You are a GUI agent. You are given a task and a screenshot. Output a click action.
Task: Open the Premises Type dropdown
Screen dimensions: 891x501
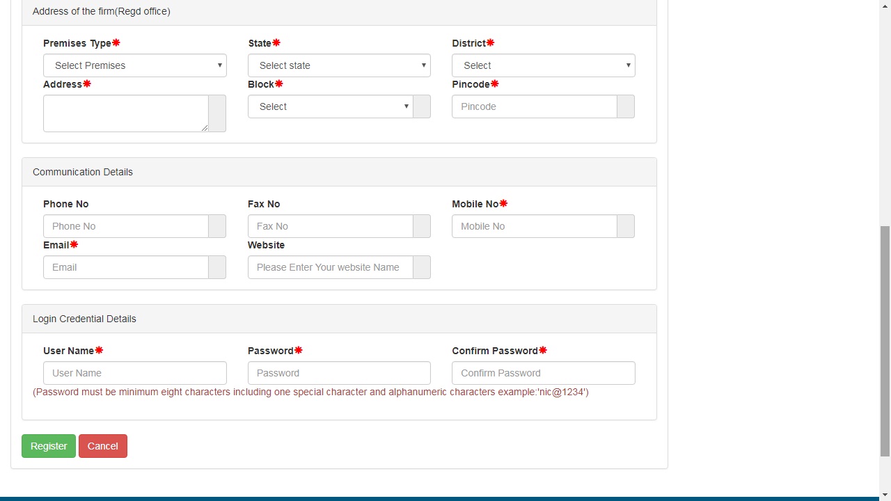134,65
